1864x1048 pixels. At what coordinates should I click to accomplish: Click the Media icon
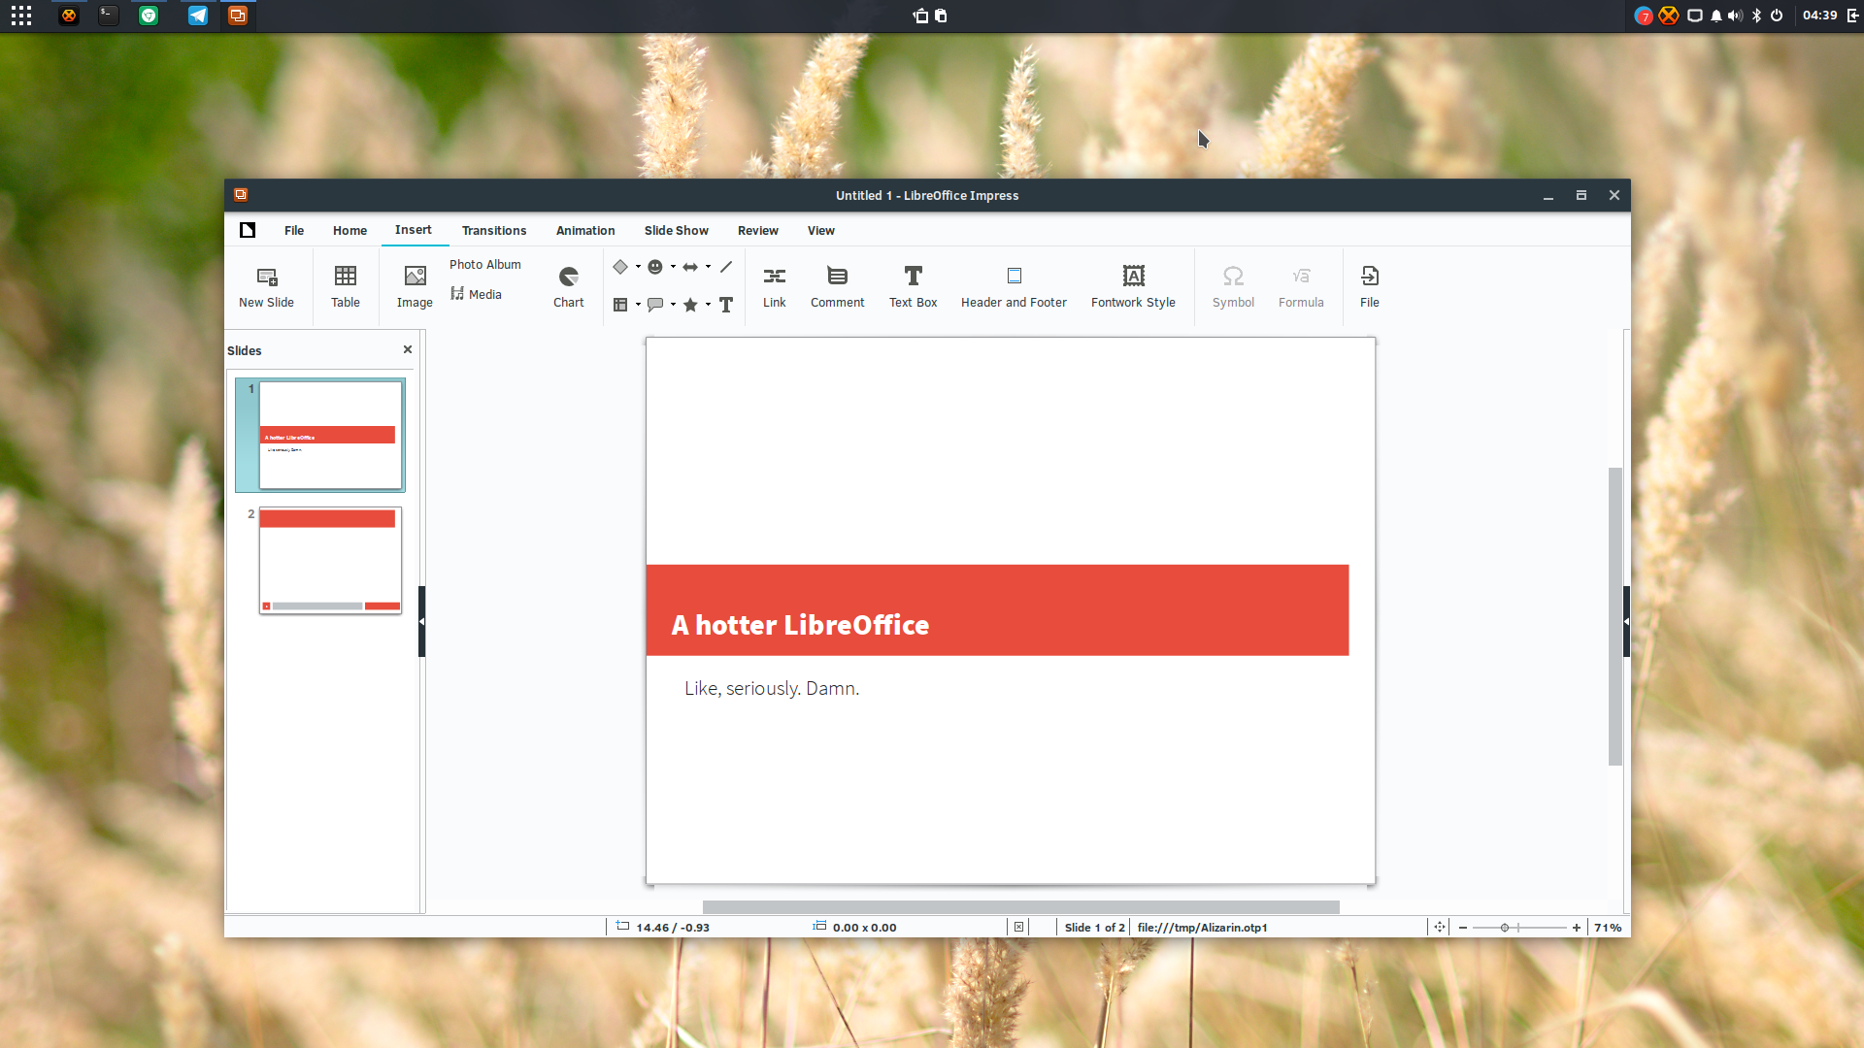pos(457,294)
